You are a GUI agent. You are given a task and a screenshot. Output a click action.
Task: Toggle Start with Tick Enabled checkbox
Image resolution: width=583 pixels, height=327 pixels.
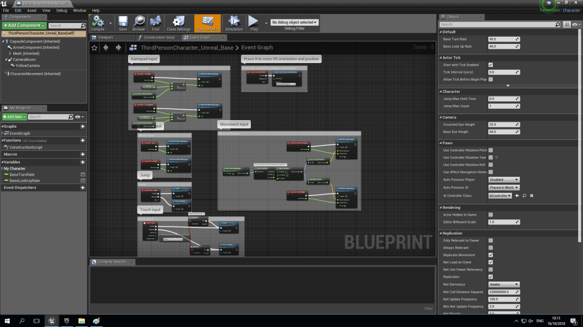click(x=491, y=65)
